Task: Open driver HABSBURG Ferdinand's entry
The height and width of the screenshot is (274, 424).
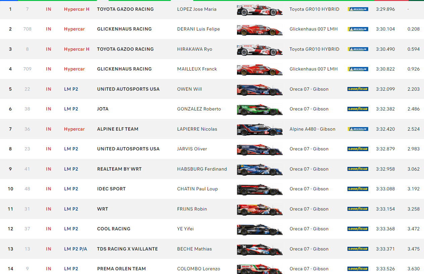Action: click(x=202, y=169)
